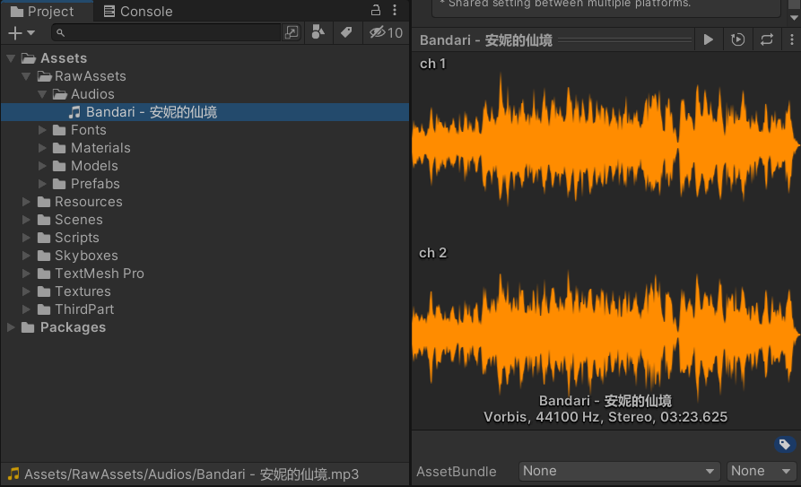Image resolution: width=801 pixels, height=487 pixels.
Task: Expand the TextMesh Pro folder arrow
Action: tap(27, 274)
